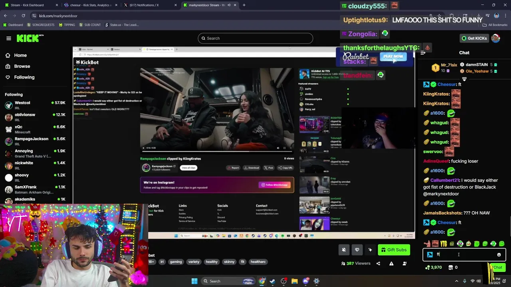Select the variety tag
The image size is (511, 287).
point(194,262)
